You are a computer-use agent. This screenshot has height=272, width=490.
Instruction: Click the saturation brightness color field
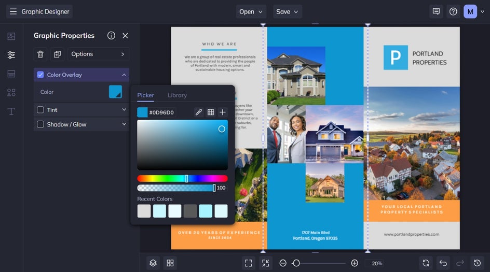pyautogui.click(x=182, y=145)
